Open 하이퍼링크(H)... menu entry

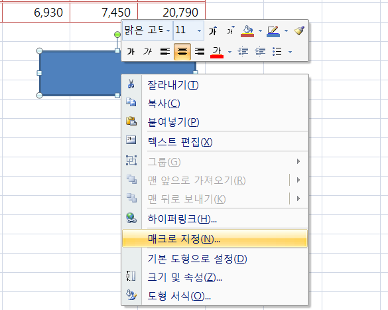[215, 218]
